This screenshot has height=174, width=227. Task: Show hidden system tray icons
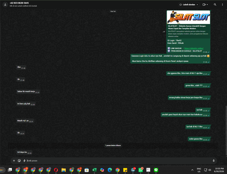[192, 170]
